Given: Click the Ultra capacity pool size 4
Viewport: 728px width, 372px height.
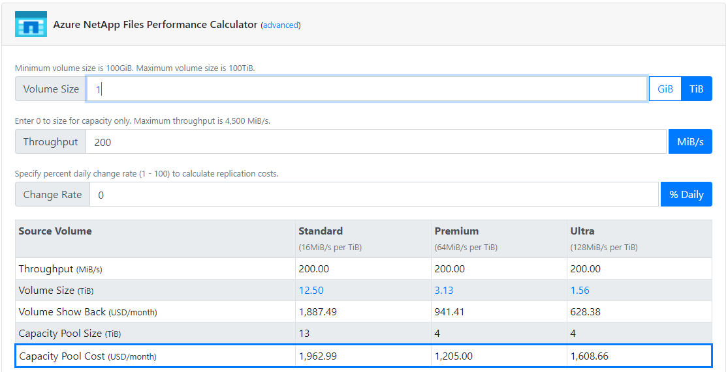Looking at the screenshot, I should 573,334.
